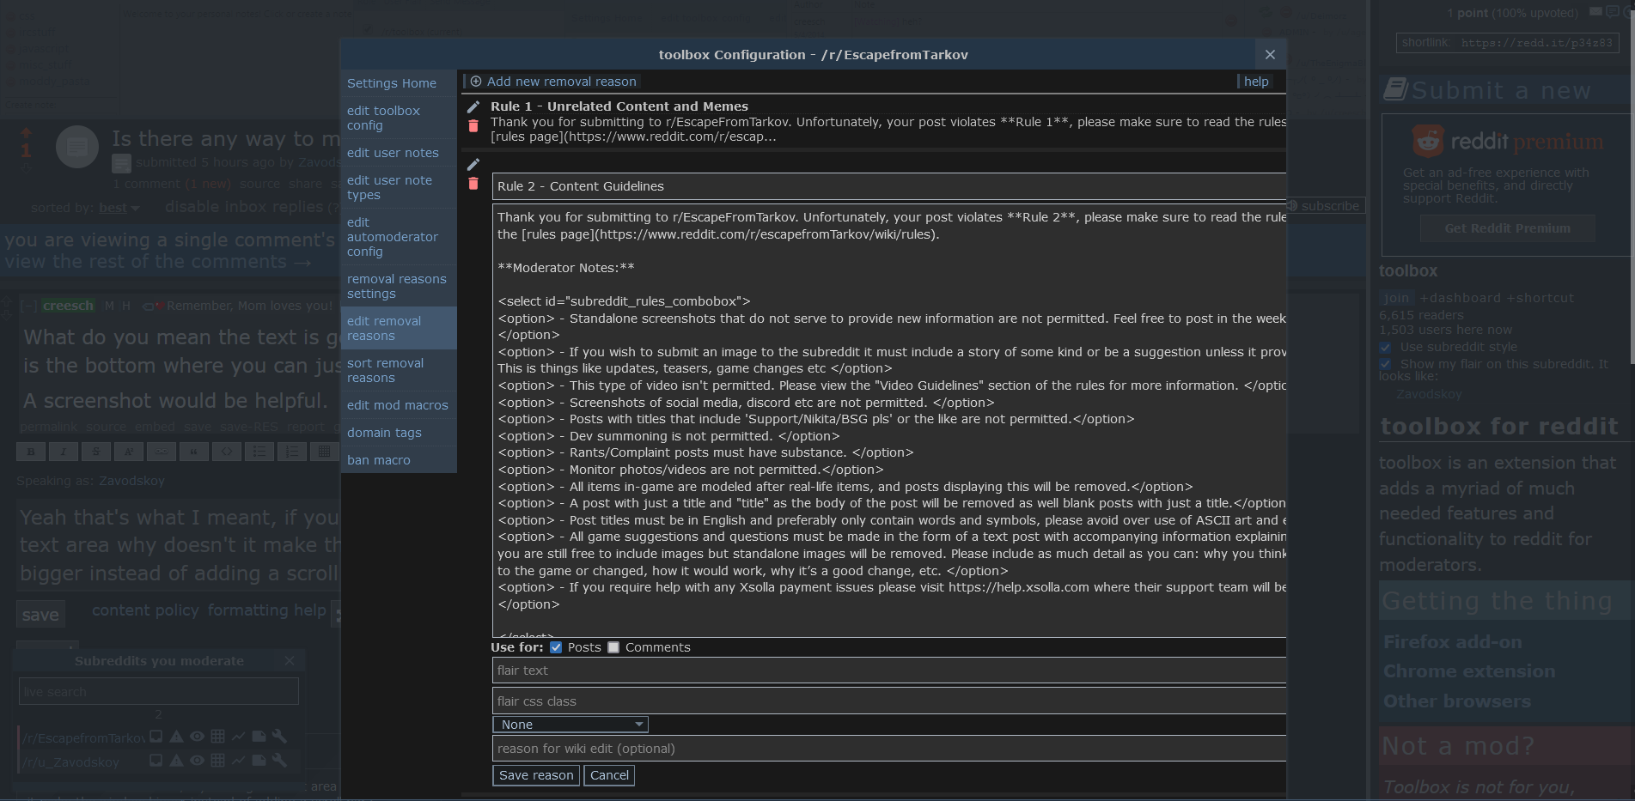Open the help link in toolbox dialog
The image size is (1635, 801).
(x=1256, y=82)
